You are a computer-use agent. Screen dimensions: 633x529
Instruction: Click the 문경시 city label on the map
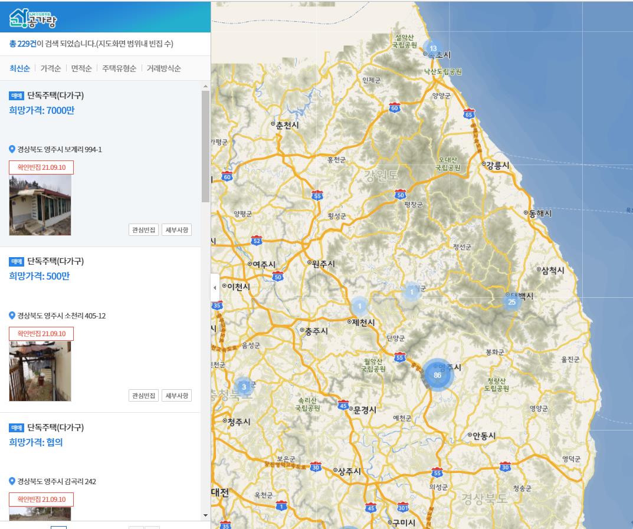pos(365,410)
